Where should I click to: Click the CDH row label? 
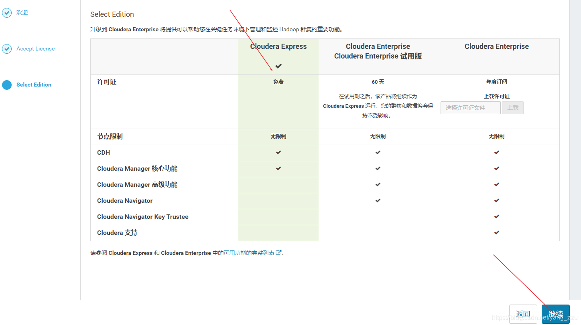tap(104, 153)
